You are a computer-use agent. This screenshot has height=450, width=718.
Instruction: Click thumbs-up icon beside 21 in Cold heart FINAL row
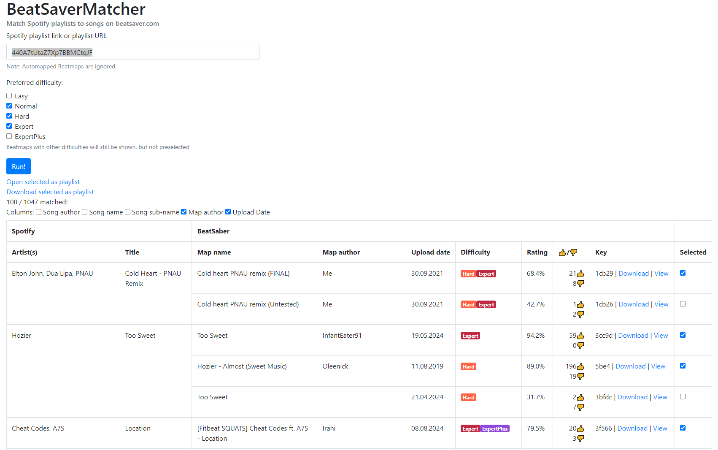580,274
